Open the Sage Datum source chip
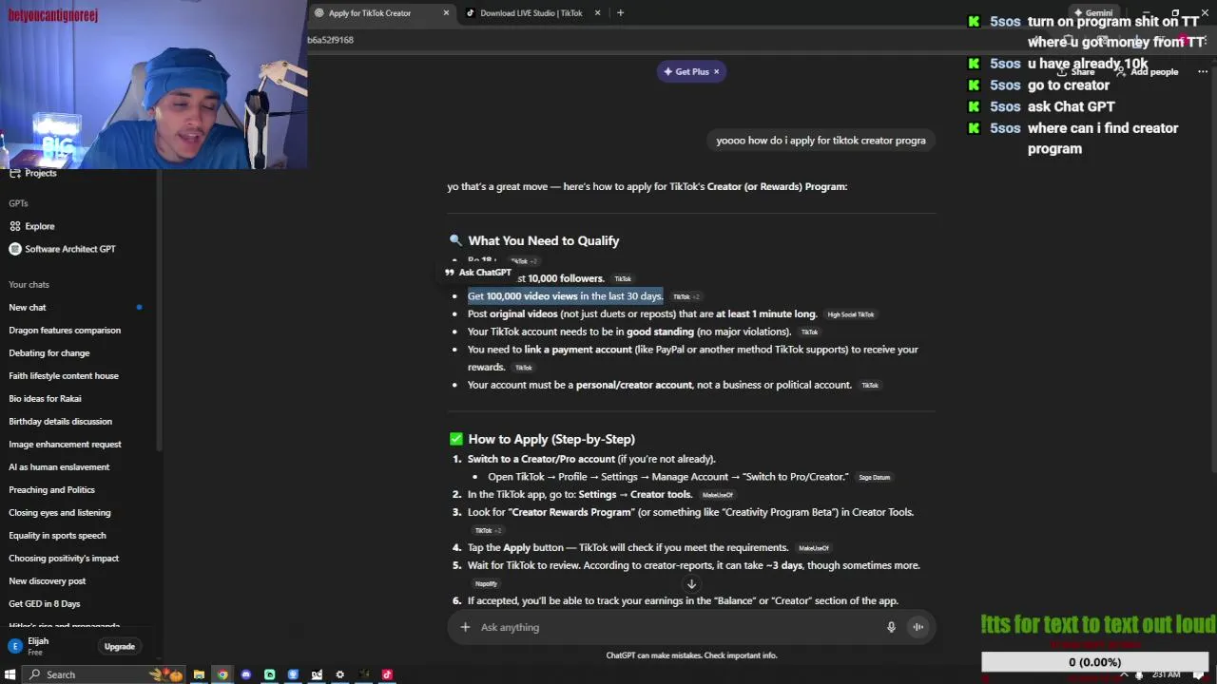The image size is (1217, 684). (x=874, y=477)
